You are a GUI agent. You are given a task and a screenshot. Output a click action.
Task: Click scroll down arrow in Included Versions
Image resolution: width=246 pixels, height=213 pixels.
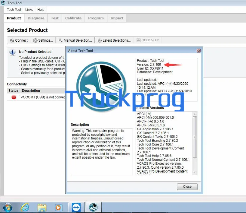click(195, 172)
